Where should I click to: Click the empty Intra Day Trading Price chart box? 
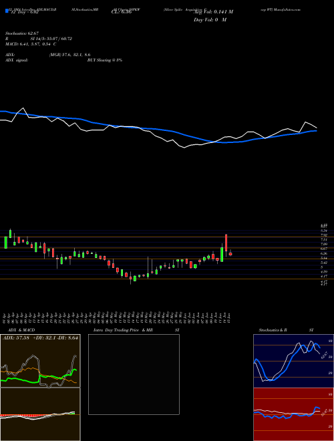[x=134, y=374]
